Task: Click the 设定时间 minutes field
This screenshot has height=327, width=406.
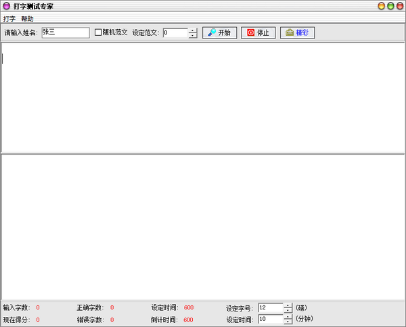Action: (270, 319)
